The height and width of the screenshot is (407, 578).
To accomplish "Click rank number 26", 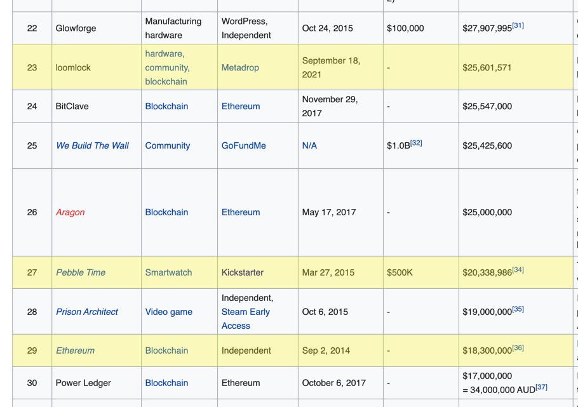I will [x=32, y=212].
